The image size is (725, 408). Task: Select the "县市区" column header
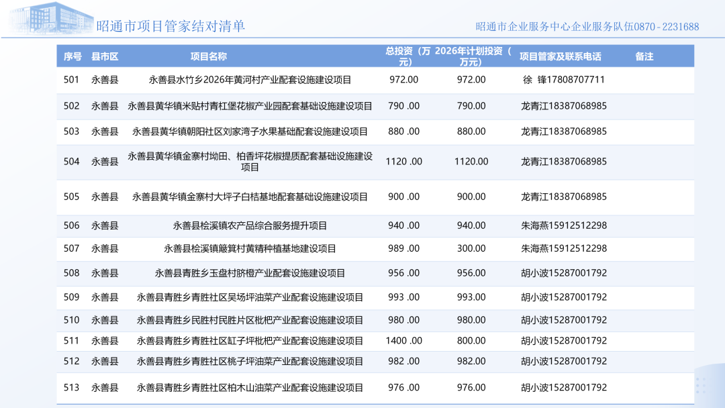[x=105, y=56]
